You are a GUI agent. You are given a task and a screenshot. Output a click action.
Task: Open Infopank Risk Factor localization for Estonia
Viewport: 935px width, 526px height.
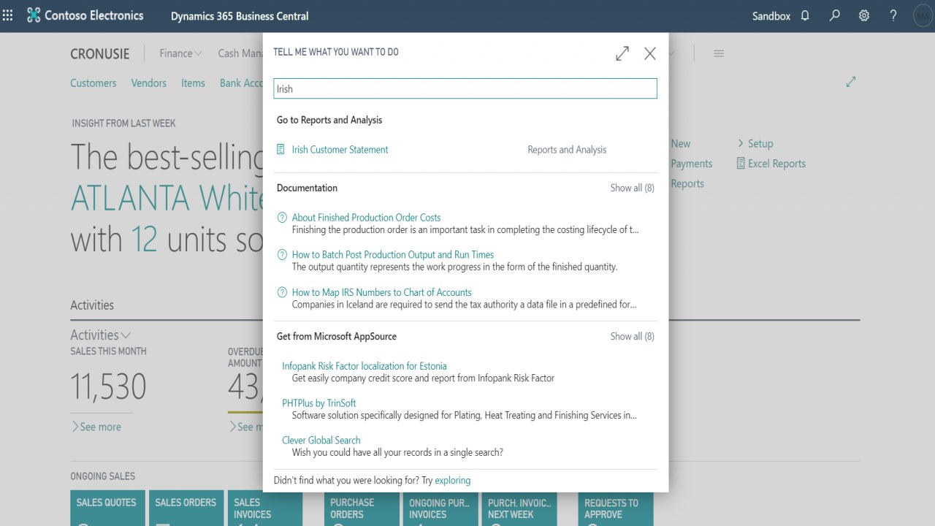pyautogui.click(x=365, y=366)
